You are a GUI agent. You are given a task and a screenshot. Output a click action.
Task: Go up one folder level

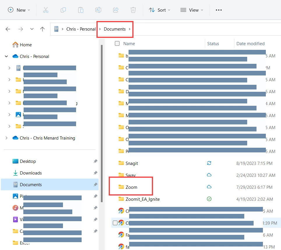[42, 29]
